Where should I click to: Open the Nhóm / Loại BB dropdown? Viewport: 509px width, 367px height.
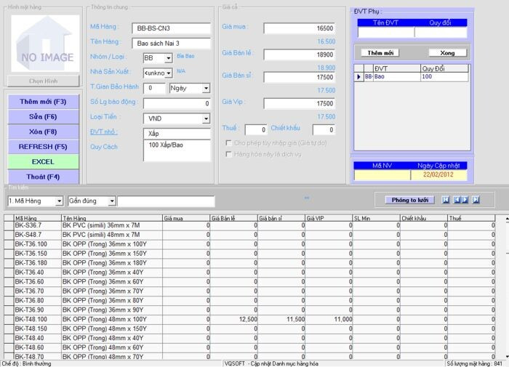click(169, 58)
